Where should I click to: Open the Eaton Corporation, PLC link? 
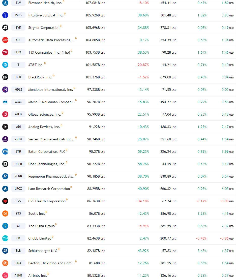click(47, 152)
